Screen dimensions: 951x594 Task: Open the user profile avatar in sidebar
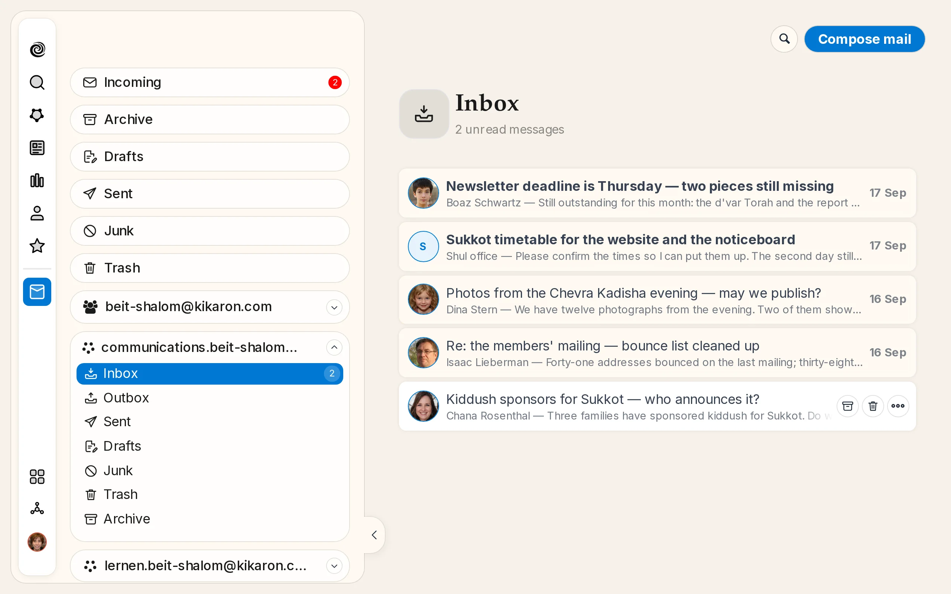coord(37,542)
